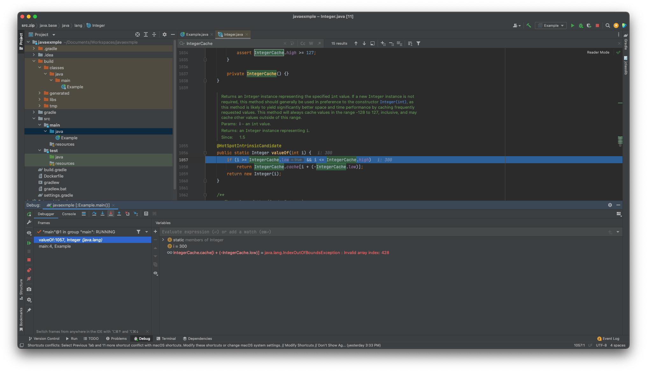Image resolution: width=647 pixels, height=372 pixels.
Task: Toggle Bookmarks tool window side button
Action: coord(21,320)
